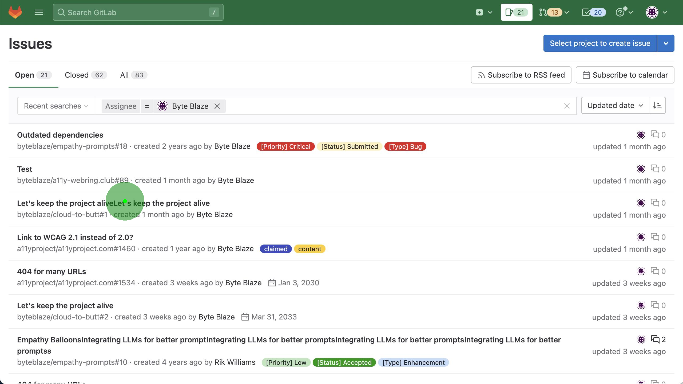Viewport: 683px width, 384px height.
Task: Expand the Recent searches dropdown
Action: (56, 106)
